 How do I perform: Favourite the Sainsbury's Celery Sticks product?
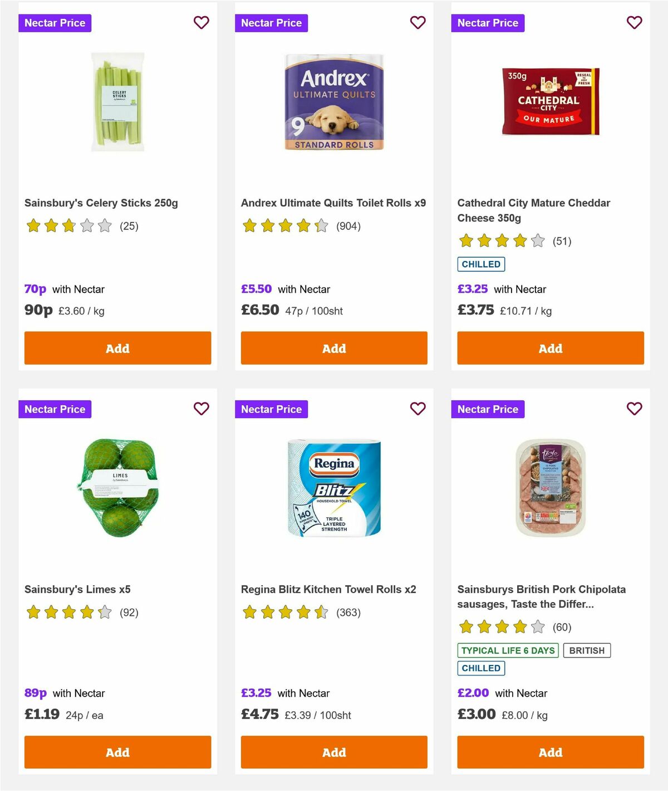coord(201,23)
